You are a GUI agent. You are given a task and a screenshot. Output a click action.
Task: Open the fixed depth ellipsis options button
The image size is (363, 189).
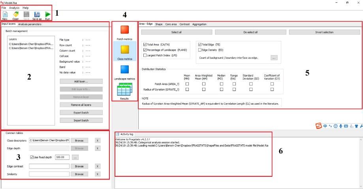pos(75,157)
